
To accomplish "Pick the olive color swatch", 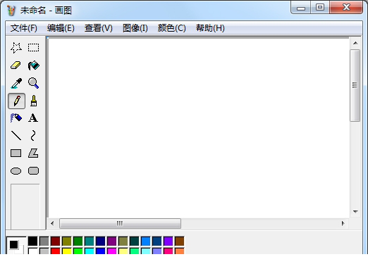I will (66, 241).
